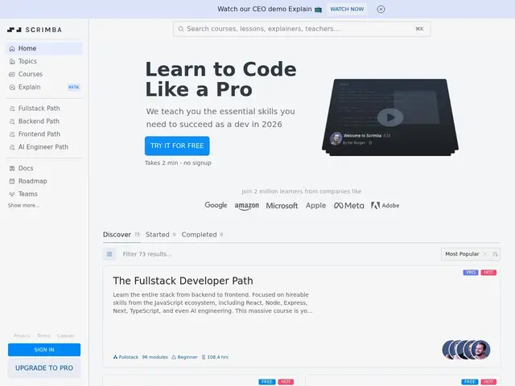Click the Scrimba logo

coord(35,30)
